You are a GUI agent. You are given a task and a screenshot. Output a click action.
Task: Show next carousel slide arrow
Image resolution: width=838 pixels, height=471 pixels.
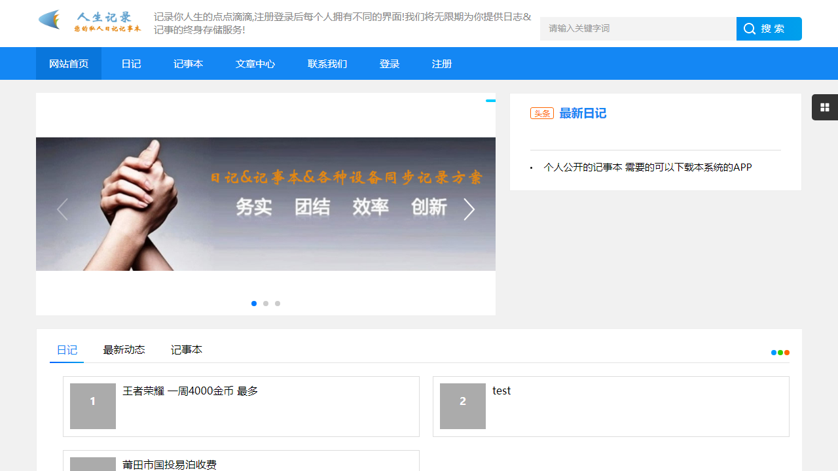click(469, 210)
